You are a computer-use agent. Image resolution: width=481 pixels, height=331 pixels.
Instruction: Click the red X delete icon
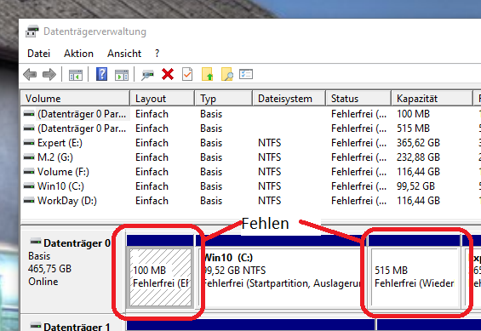coord(168,75)
